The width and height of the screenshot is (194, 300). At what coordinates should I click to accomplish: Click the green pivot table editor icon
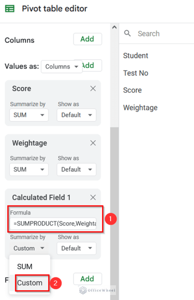coord(10,8)
